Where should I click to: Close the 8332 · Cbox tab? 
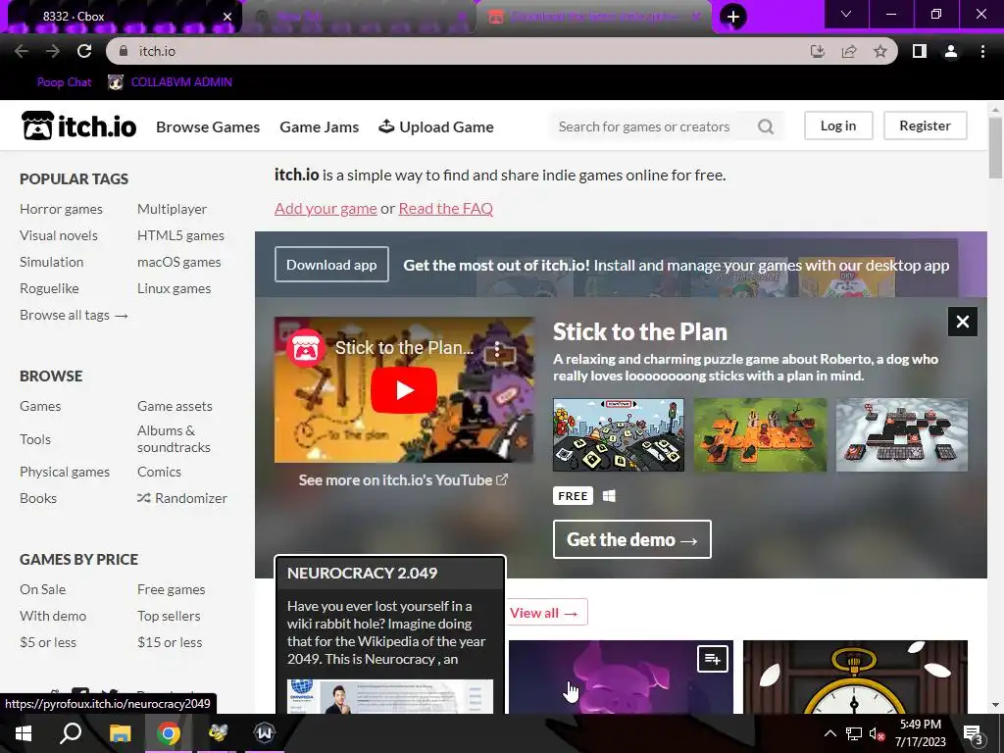point(227,17)
